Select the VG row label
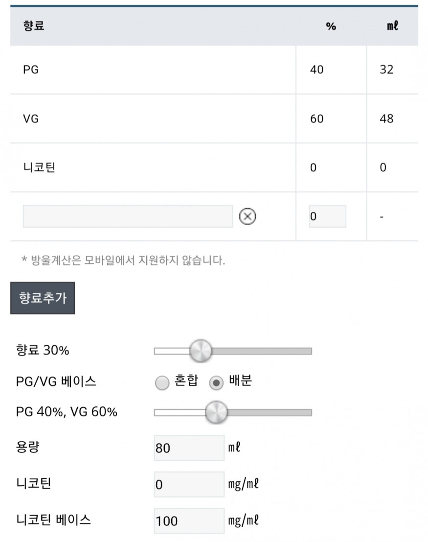Image resolution: width=428 pixels, height=542 pixels. click(31, 118)
